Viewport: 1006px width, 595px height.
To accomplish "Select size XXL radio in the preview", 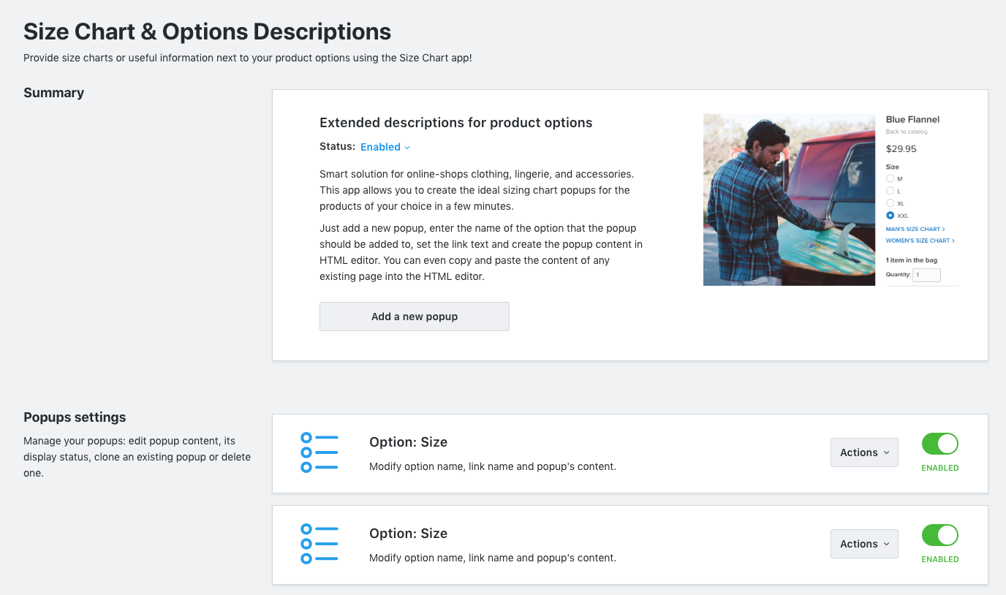I will (890, 216).
